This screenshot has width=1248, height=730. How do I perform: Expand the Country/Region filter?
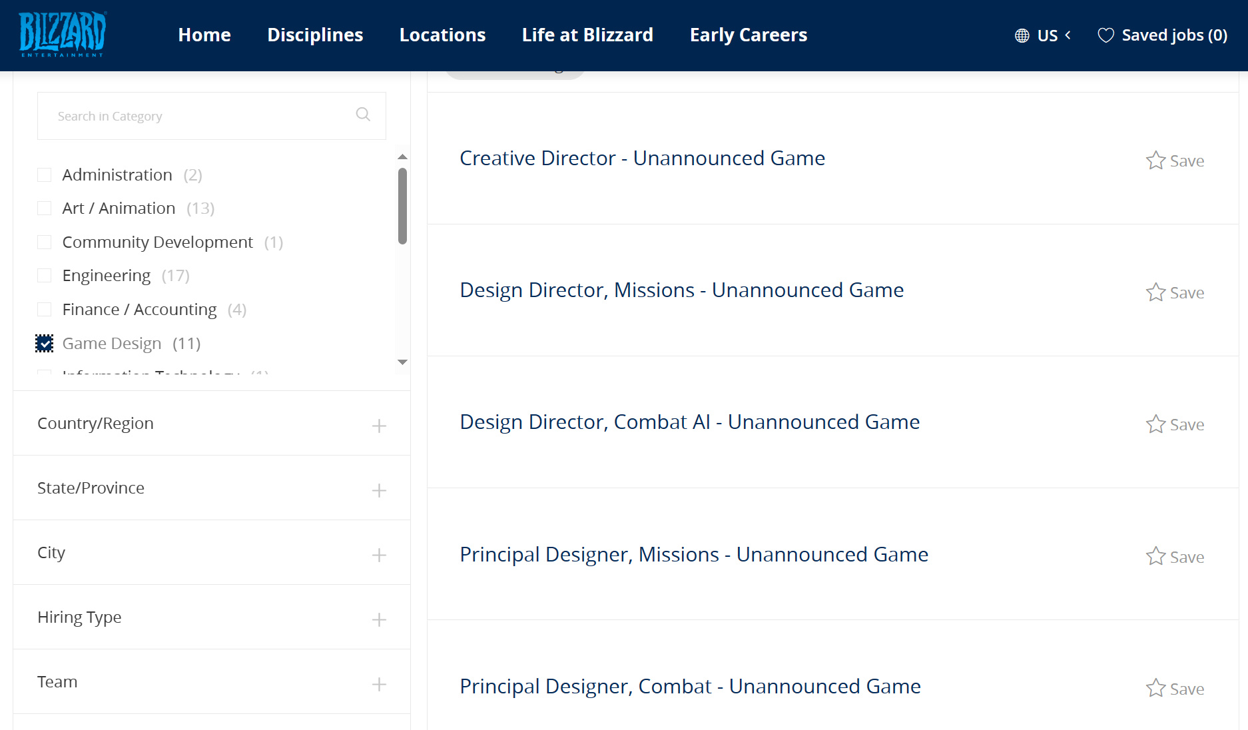tap(212, 424)
